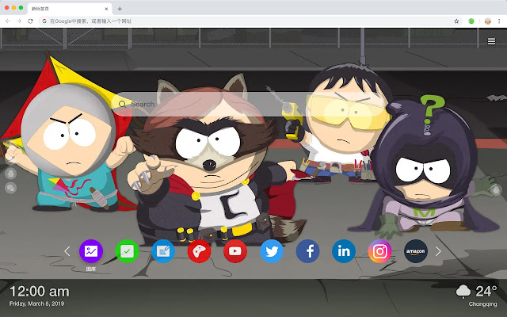
Task: Reload the page
Action: coord(30,21)
